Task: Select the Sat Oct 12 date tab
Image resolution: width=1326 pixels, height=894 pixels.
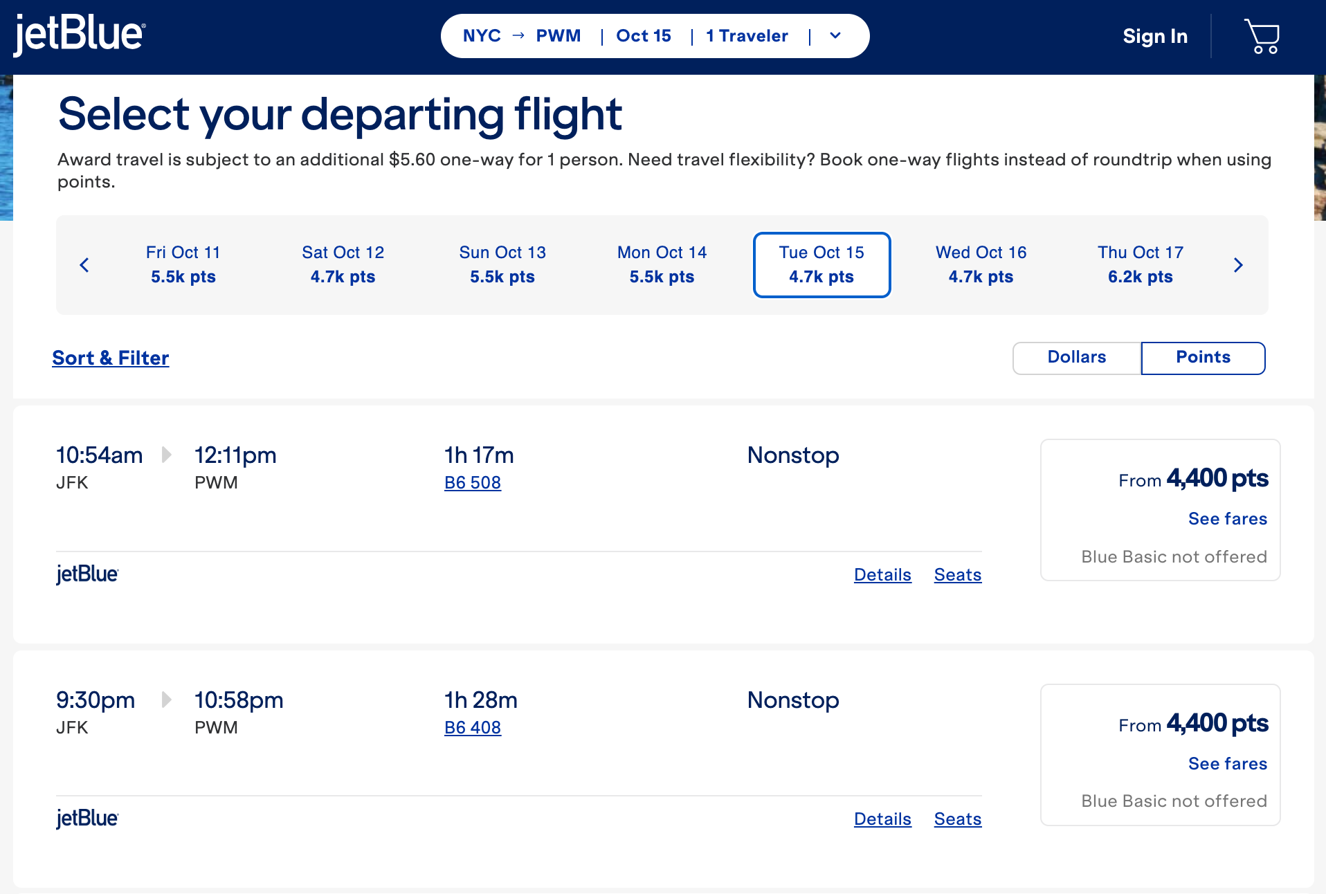Action: 343,265
